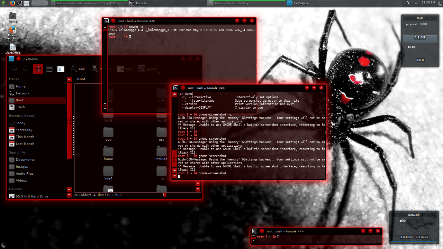Click the Preview icon in Dolphin toolbar
Screen dimensions: 443x249
tap(94, 69)
